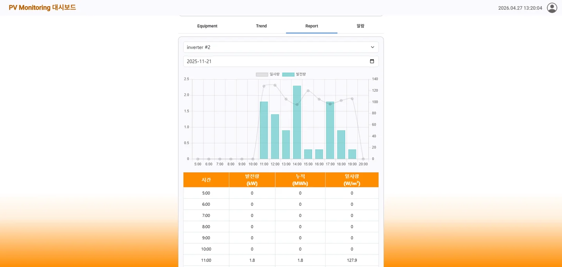Screen dimensions: 562x267
Task: Click the 5:00 table row time cell
Action: tap(206, 193)
